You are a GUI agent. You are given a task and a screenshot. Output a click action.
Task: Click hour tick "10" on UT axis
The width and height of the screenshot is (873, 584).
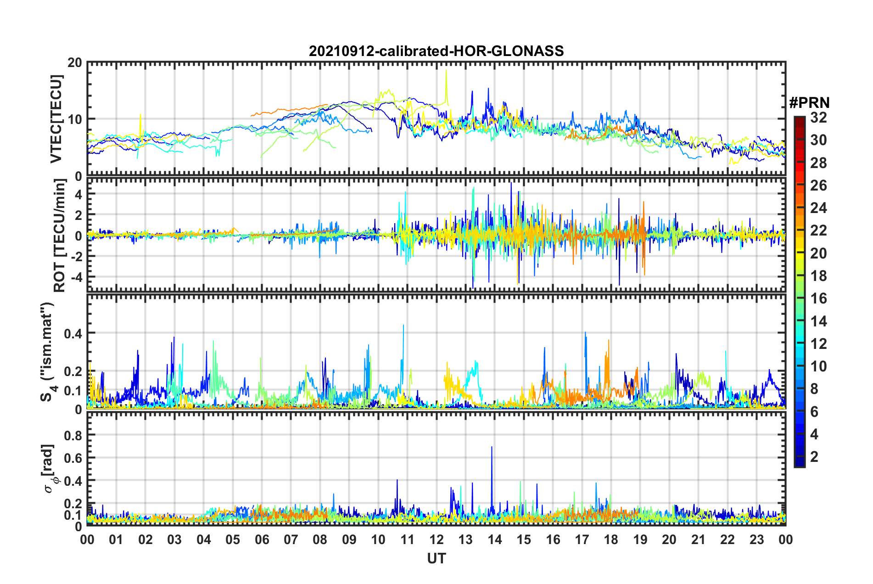pyautogui.click(x=378, y=539)
